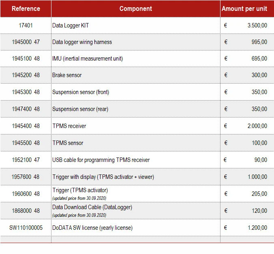Click updated price note under Data Download Cable
The image size is (274, 254).
pyautogui.click(x=79, y=215)
